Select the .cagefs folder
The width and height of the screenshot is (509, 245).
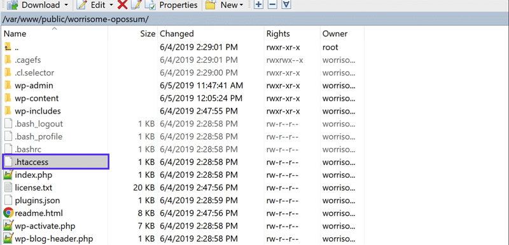tap(28, 60)
